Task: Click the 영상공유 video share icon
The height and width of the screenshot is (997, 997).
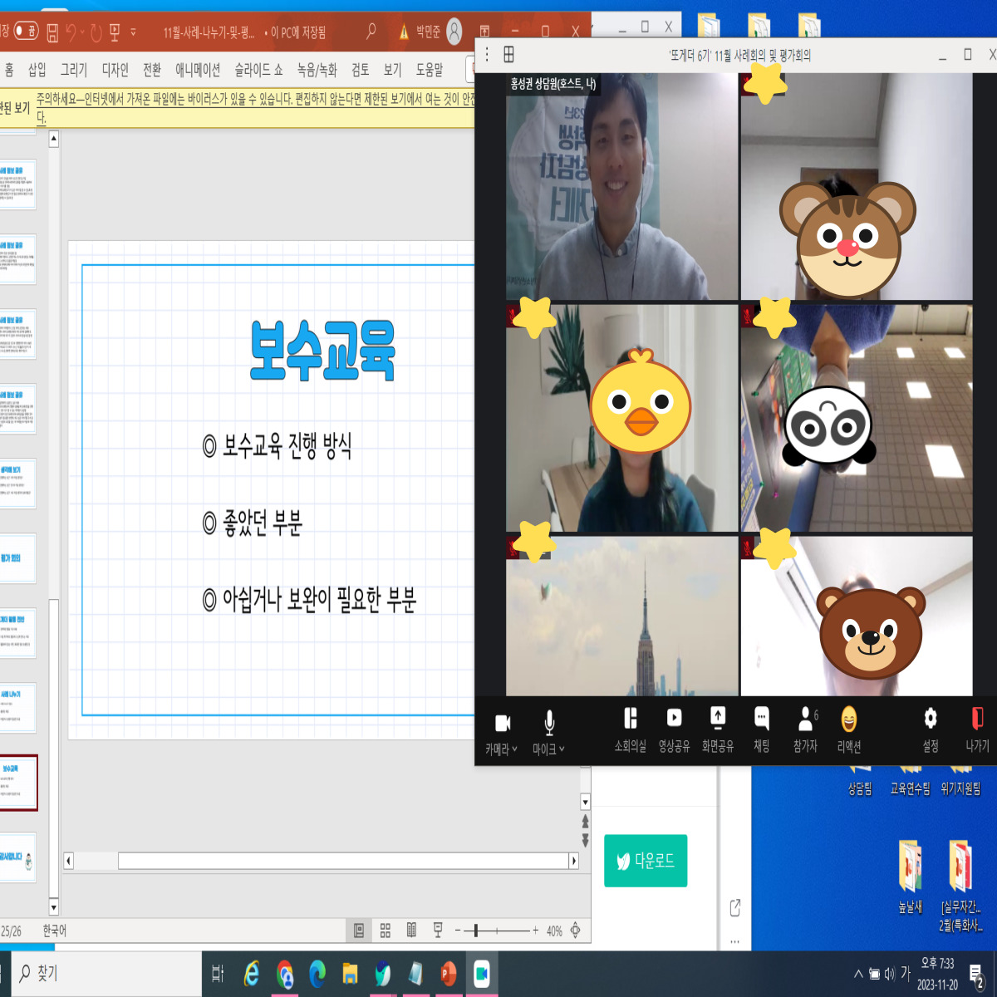Action: click(x=674, y=719)
